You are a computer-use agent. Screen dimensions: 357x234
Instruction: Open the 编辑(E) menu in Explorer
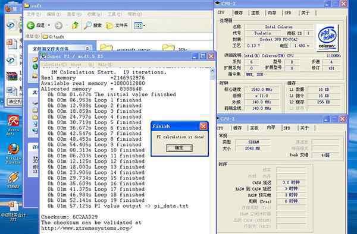(x=54, y=14)
